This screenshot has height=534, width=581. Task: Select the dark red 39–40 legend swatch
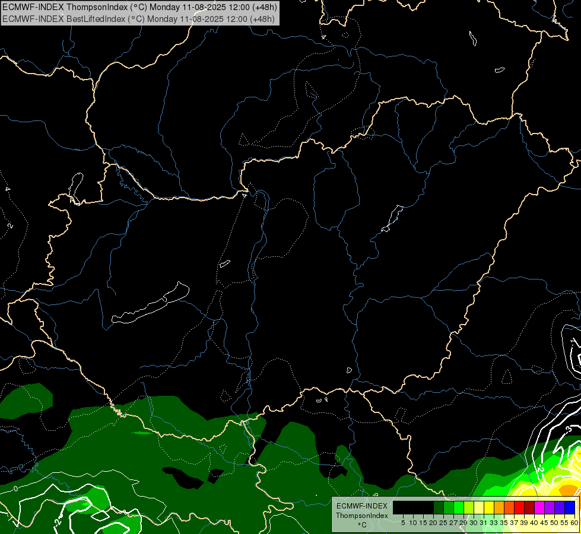[529, 507]
